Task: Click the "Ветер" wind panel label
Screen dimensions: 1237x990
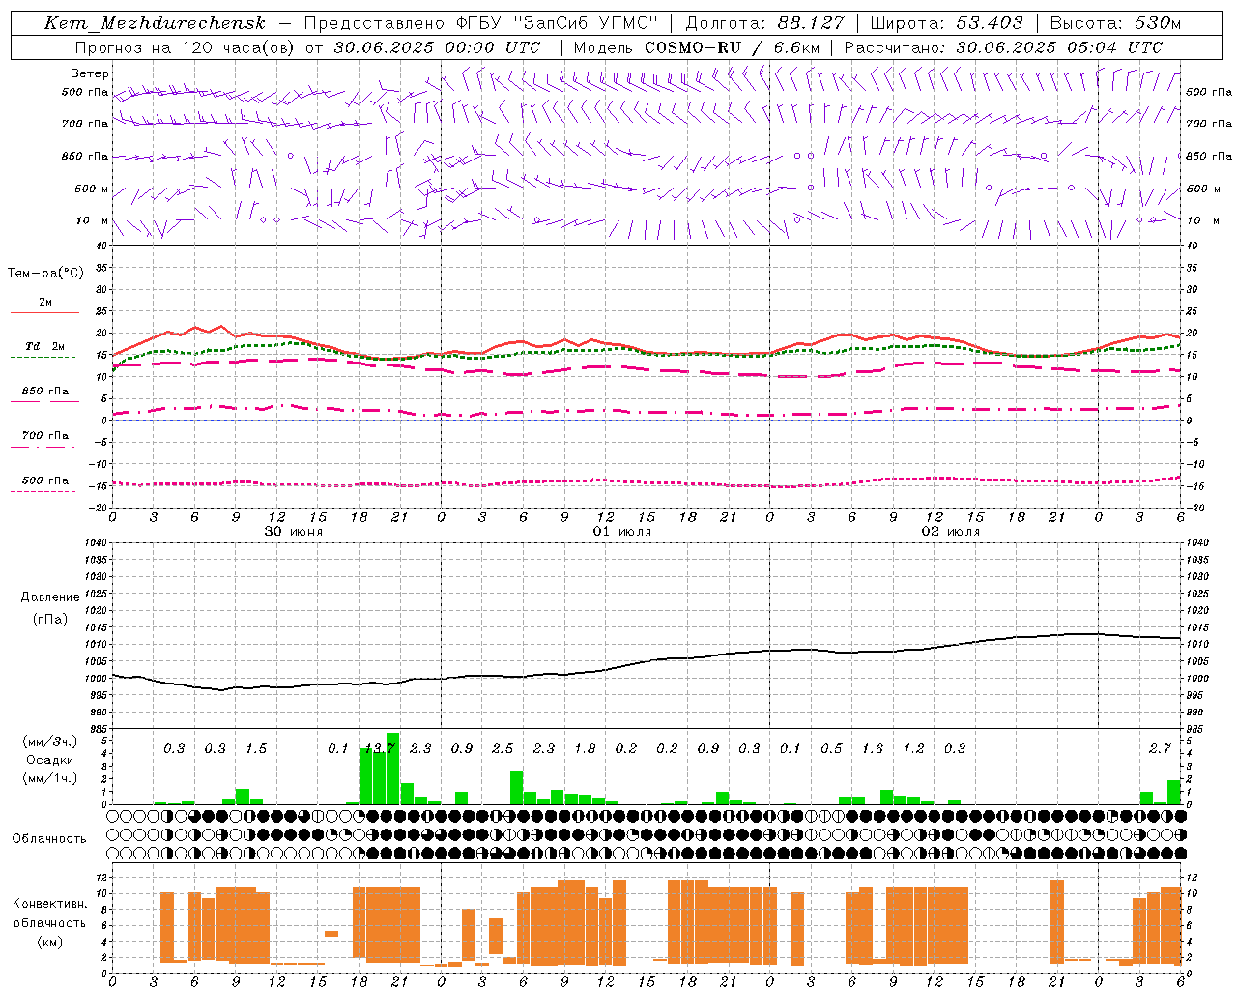Action: (x=90, y=73)
